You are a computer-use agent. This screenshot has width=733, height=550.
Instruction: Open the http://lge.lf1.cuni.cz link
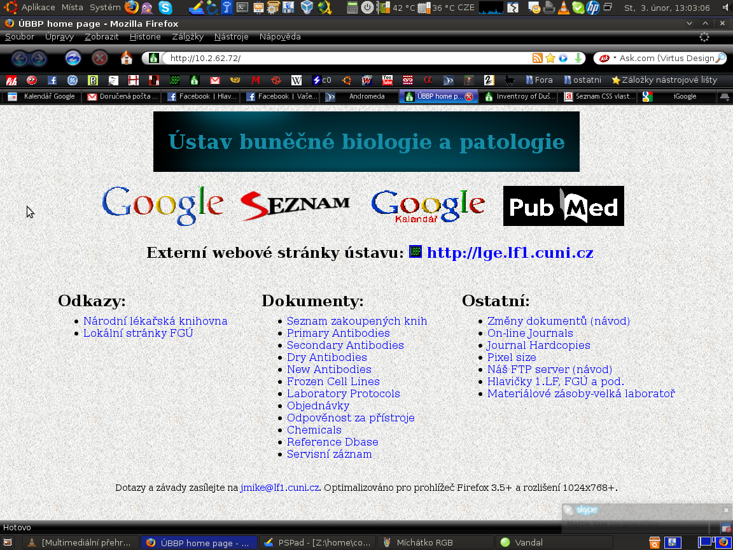510,253
